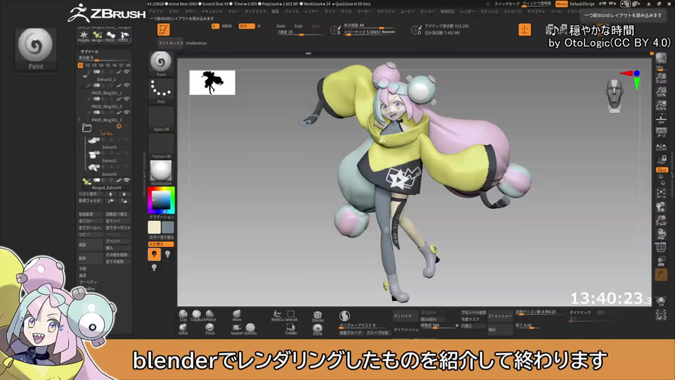Enable the Rgb paint mode

pos(246,26)
